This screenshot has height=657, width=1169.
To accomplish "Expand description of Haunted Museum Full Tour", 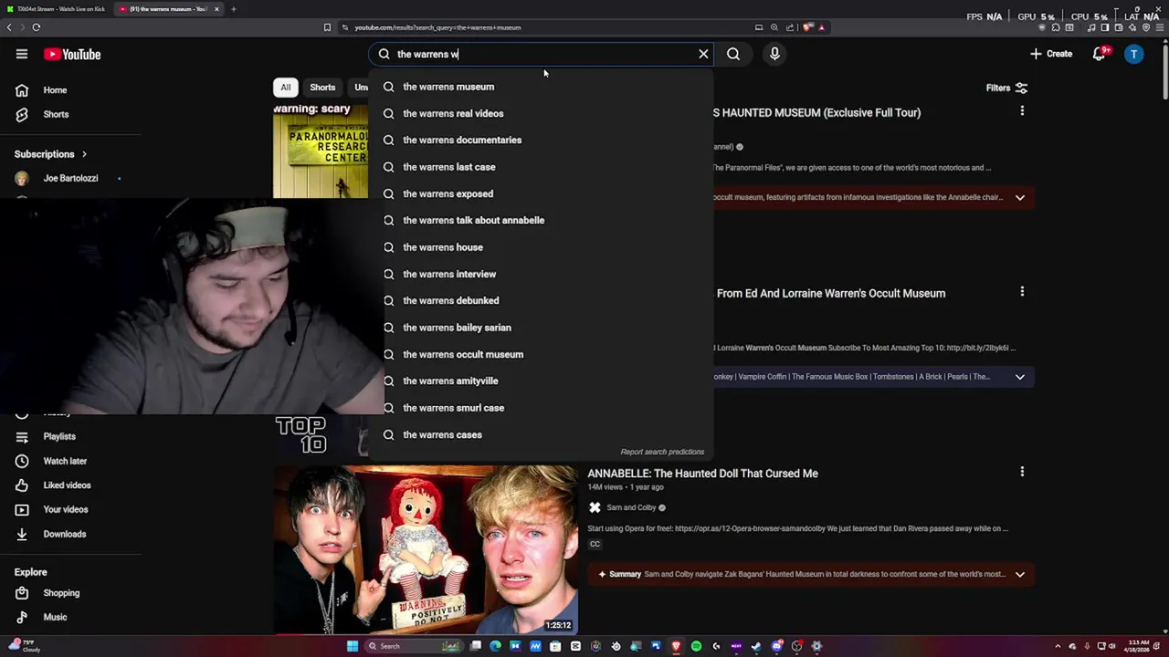I will pos(1020,197).
